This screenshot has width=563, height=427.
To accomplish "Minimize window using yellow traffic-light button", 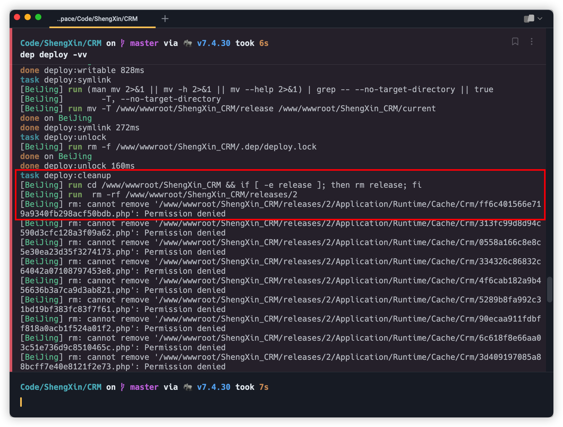I will (28, 17).
